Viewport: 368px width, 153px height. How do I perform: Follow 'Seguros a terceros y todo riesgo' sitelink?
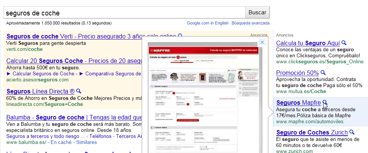45,136
